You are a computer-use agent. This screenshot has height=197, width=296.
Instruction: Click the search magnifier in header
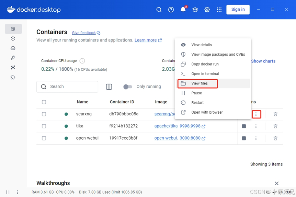tap(159, 10)
